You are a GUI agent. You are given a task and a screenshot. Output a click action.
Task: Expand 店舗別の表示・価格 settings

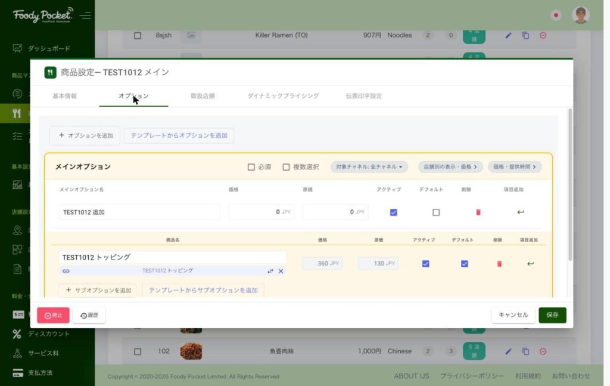(450, 166)
